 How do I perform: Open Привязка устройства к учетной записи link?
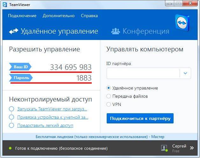point(53,117)
